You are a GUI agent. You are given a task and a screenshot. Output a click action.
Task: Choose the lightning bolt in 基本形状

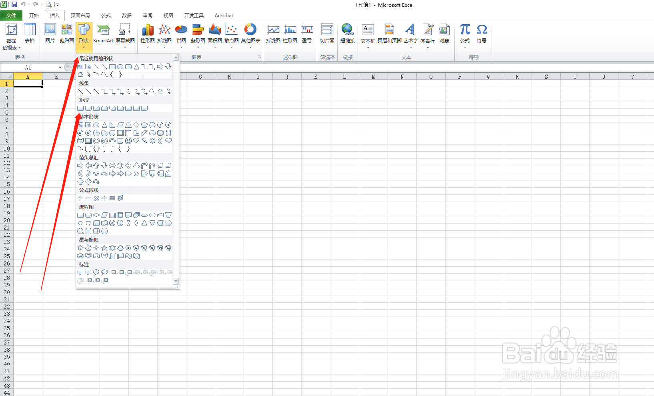[144, 141]
